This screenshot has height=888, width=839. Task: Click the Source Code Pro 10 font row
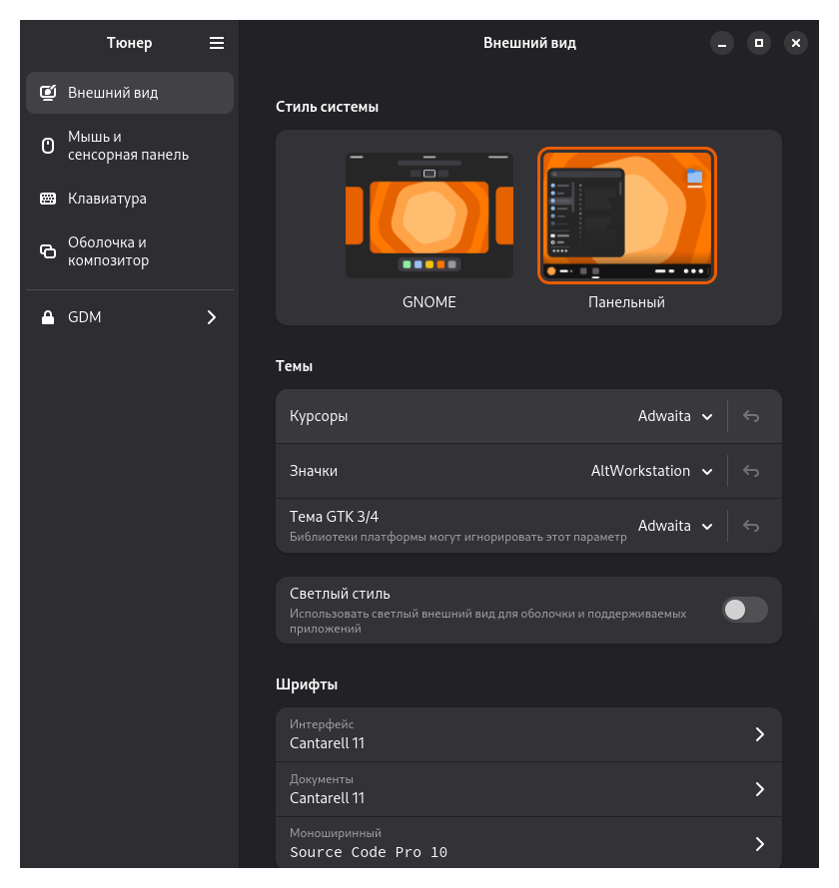click(528, 843)
